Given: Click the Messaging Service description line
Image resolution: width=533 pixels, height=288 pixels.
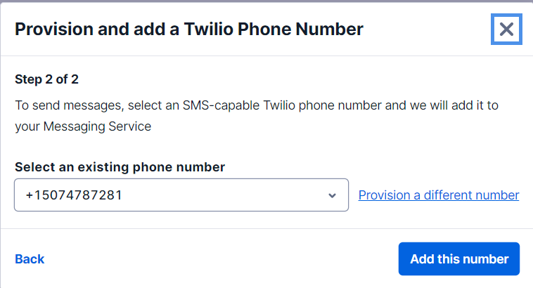Looking at the screenshot, I should click(x=83, y=128).
